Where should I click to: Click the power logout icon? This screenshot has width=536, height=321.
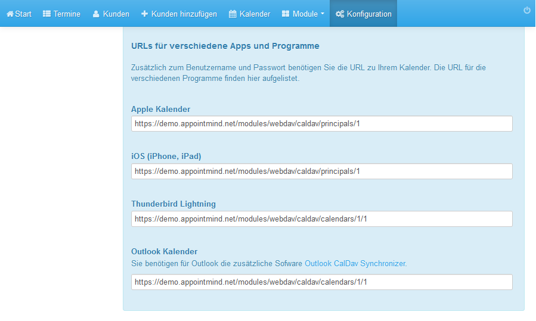(527, 10)
